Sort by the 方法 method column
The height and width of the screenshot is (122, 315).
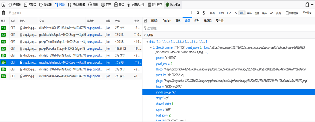point(14,21)
